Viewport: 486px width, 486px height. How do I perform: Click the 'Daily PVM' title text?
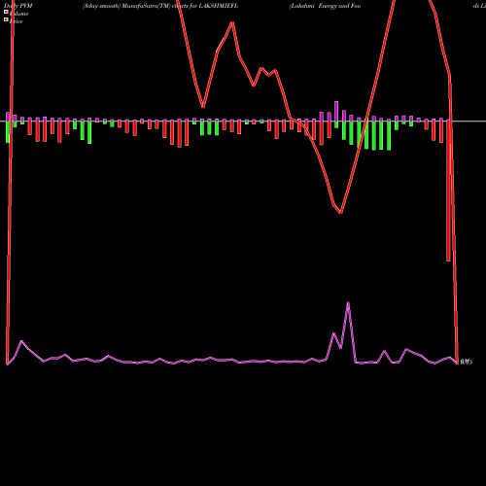coord(18,6)
